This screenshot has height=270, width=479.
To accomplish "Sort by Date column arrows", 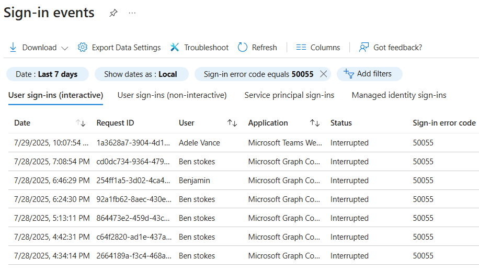I will [81, 123].
